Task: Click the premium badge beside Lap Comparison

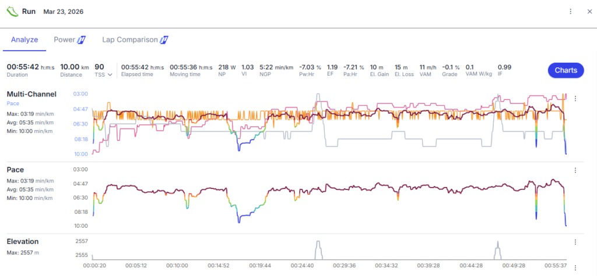Action: pos(164,40)
